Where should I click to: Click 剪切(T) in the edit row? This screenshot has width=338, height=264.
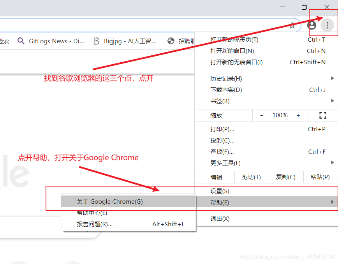[251, 177]
